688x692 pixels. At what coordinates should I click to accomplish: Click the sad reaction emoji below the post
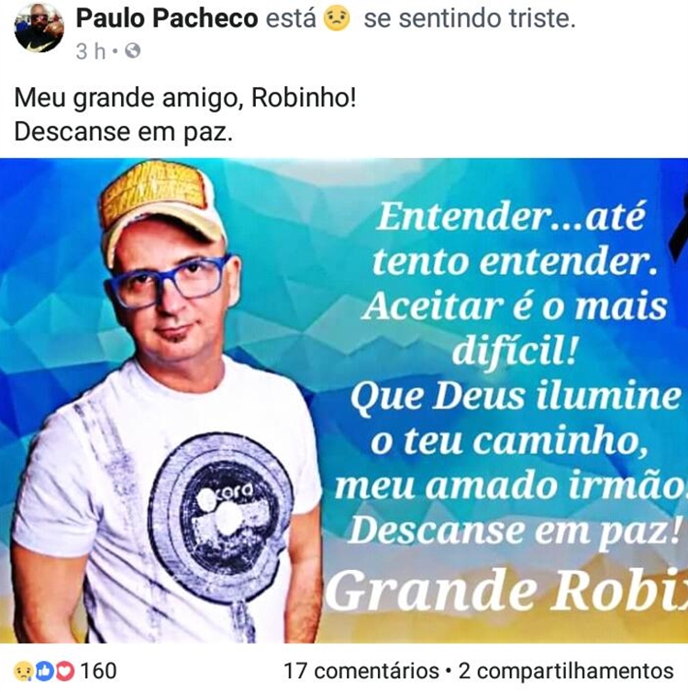coord(23,672)
